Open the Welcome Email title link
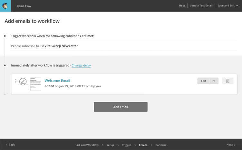The height and width of the screenshot is (150, 242). click(x=57, y=81)
